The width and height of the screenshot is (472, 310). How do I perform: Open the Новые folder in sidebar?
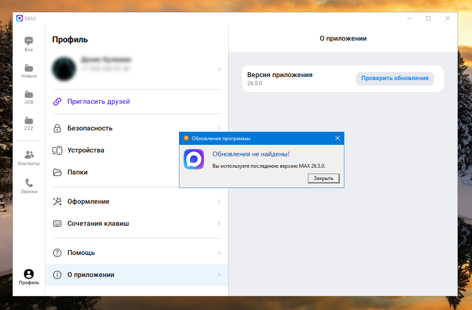pos(28,71)
